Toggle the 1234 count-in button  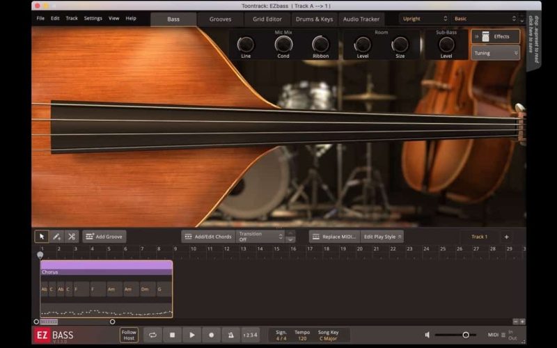(251, 335)
